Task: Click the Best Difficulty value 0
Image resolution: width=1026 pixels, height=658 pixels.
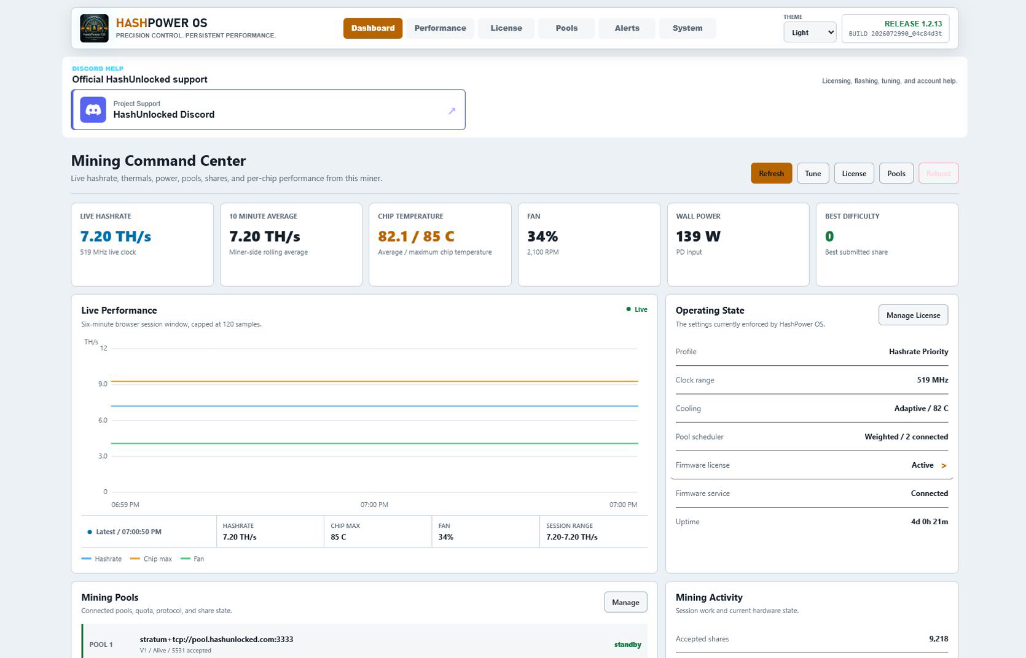Action: coord(829,236)
